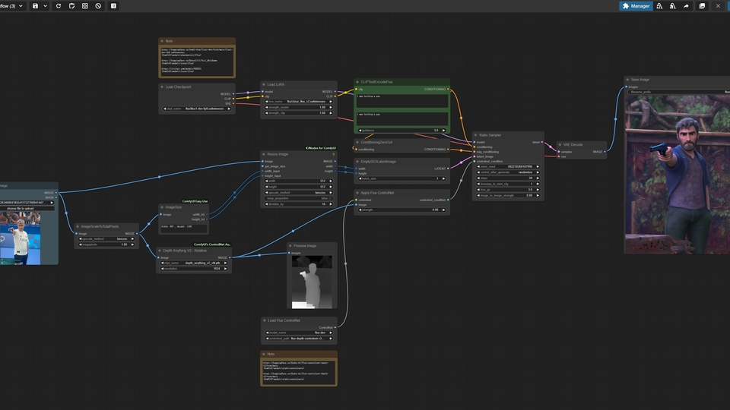Click the lower prompt text box in CLIPTextEncodeFlux

point(402,118)
